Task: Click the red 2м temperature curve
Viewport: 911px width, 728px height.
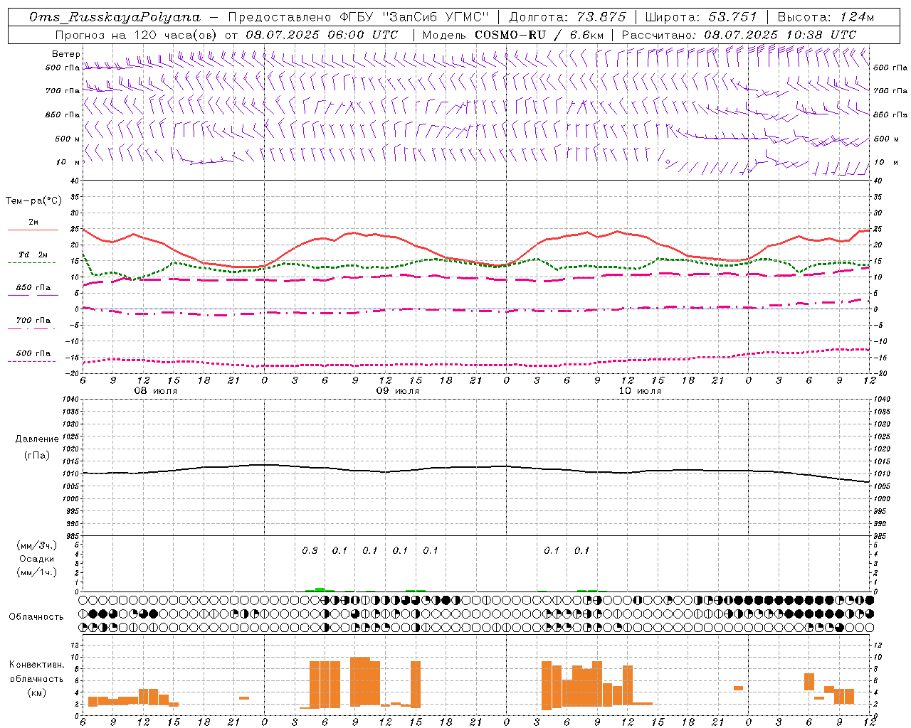Action: point(475,262)
